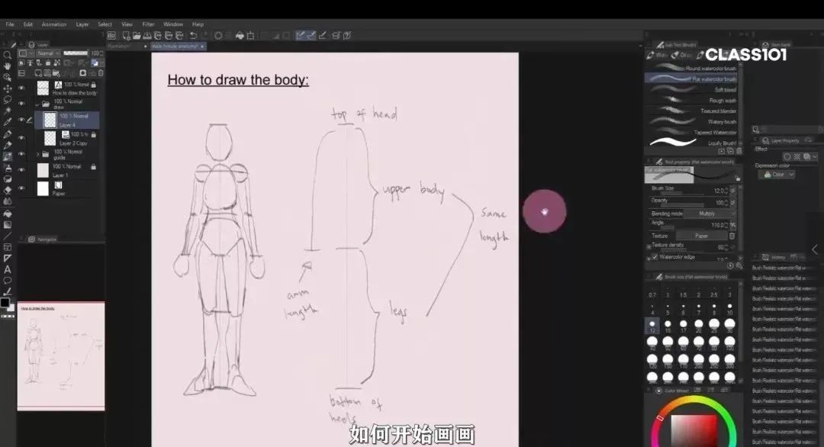Toggle the Watercolor edge checkbox
The width and height of the screenshot is (824, 447).
coord(655,257)
